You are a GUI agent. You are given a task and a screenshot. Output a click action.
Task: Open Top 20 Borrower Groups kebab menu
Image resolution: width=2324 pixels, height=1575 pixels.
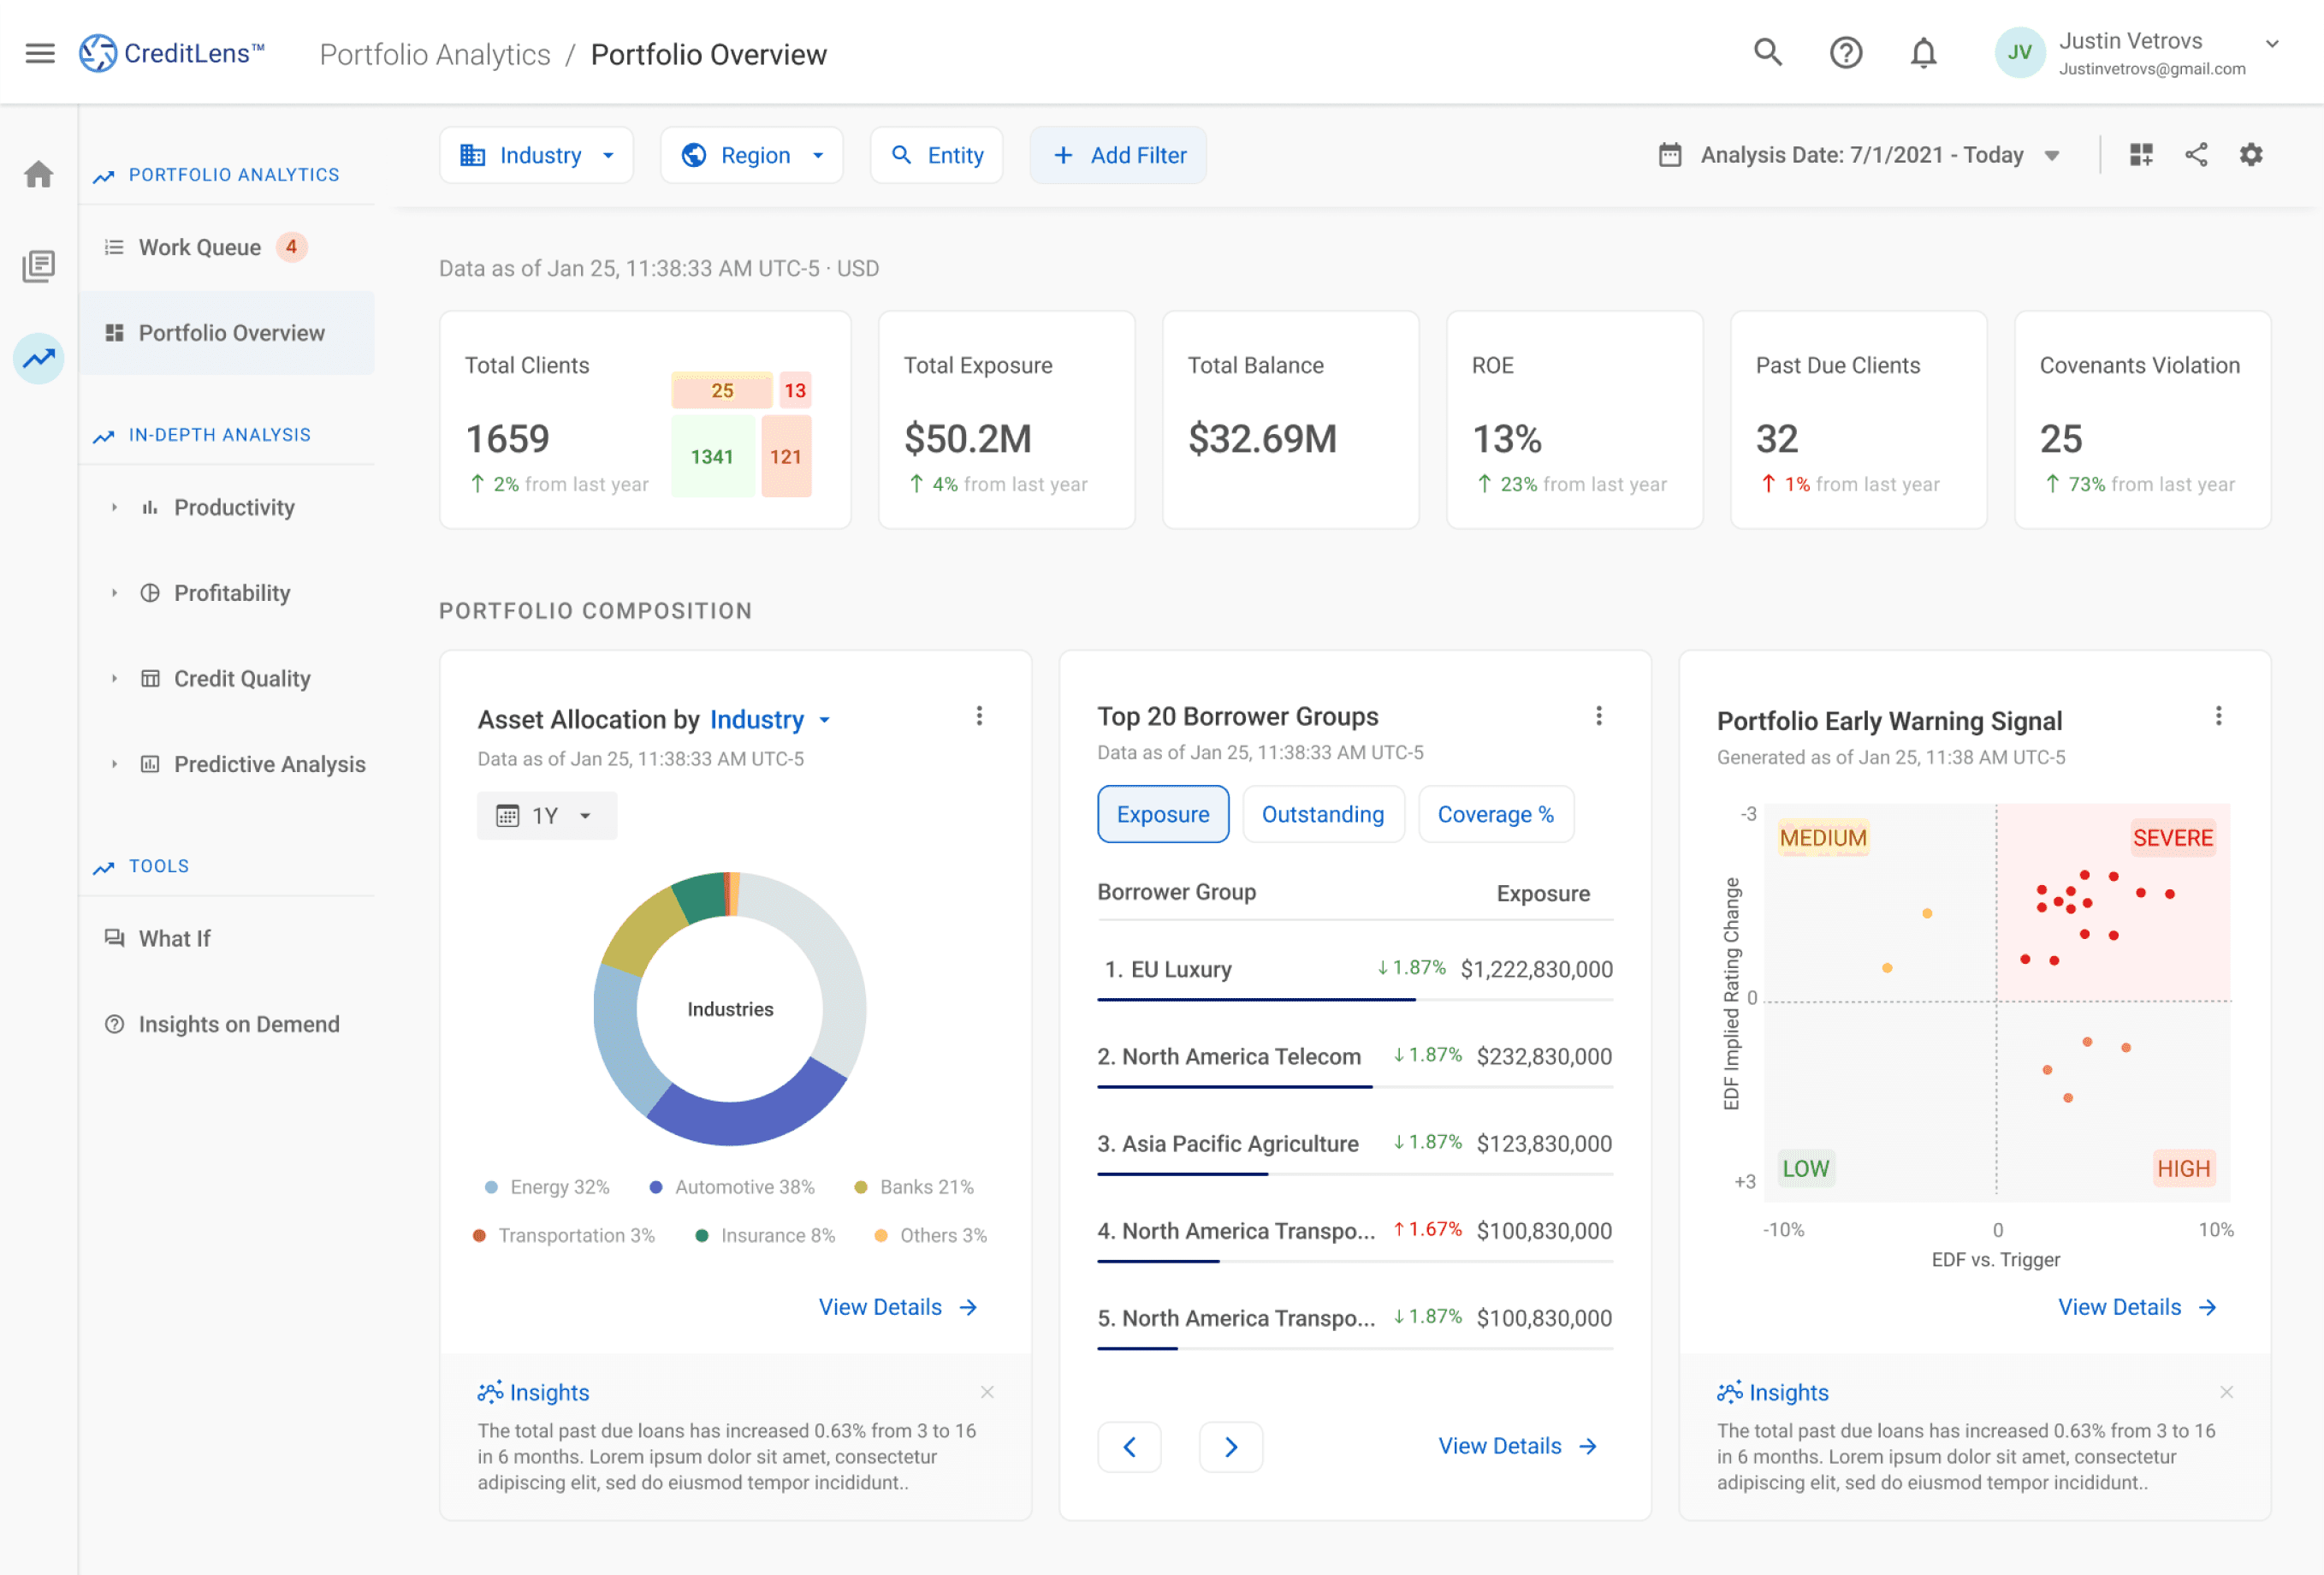[x=1599, y=716]
